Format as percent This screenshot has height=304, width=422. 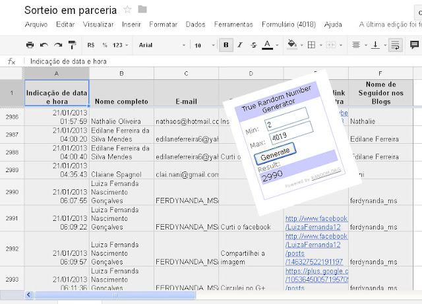(x=105, y=45)
